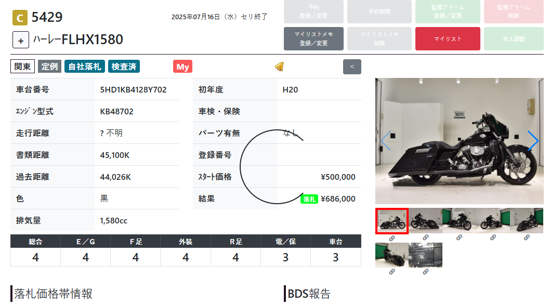Click the link icon under the fifth thumbnail
The width and height of the screenshot is (550, 305).
[x=527, y=237]
